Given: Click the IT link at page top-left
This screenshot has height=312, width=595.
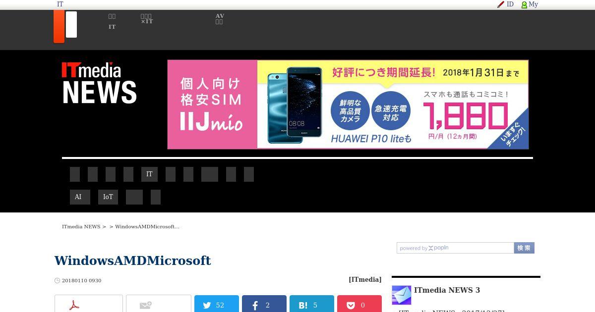Looking at the screenshot, I should pyautogui.click(x=60, y=4).
